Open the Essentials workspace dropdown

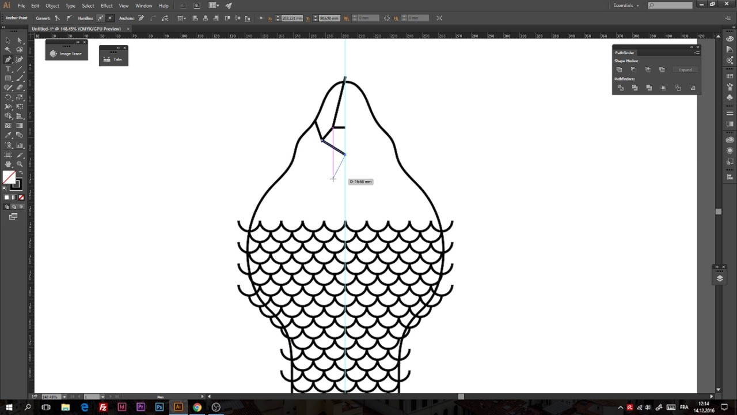click(x=626, y=6)
